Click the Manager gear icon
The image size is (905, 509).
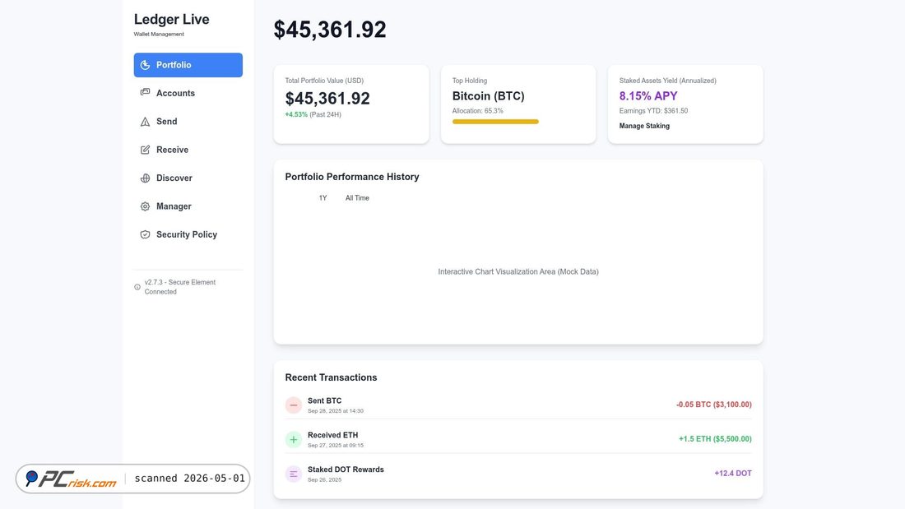145,206
